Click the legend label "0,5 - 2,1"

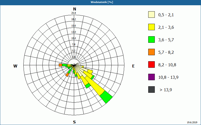tap(166, 15)
